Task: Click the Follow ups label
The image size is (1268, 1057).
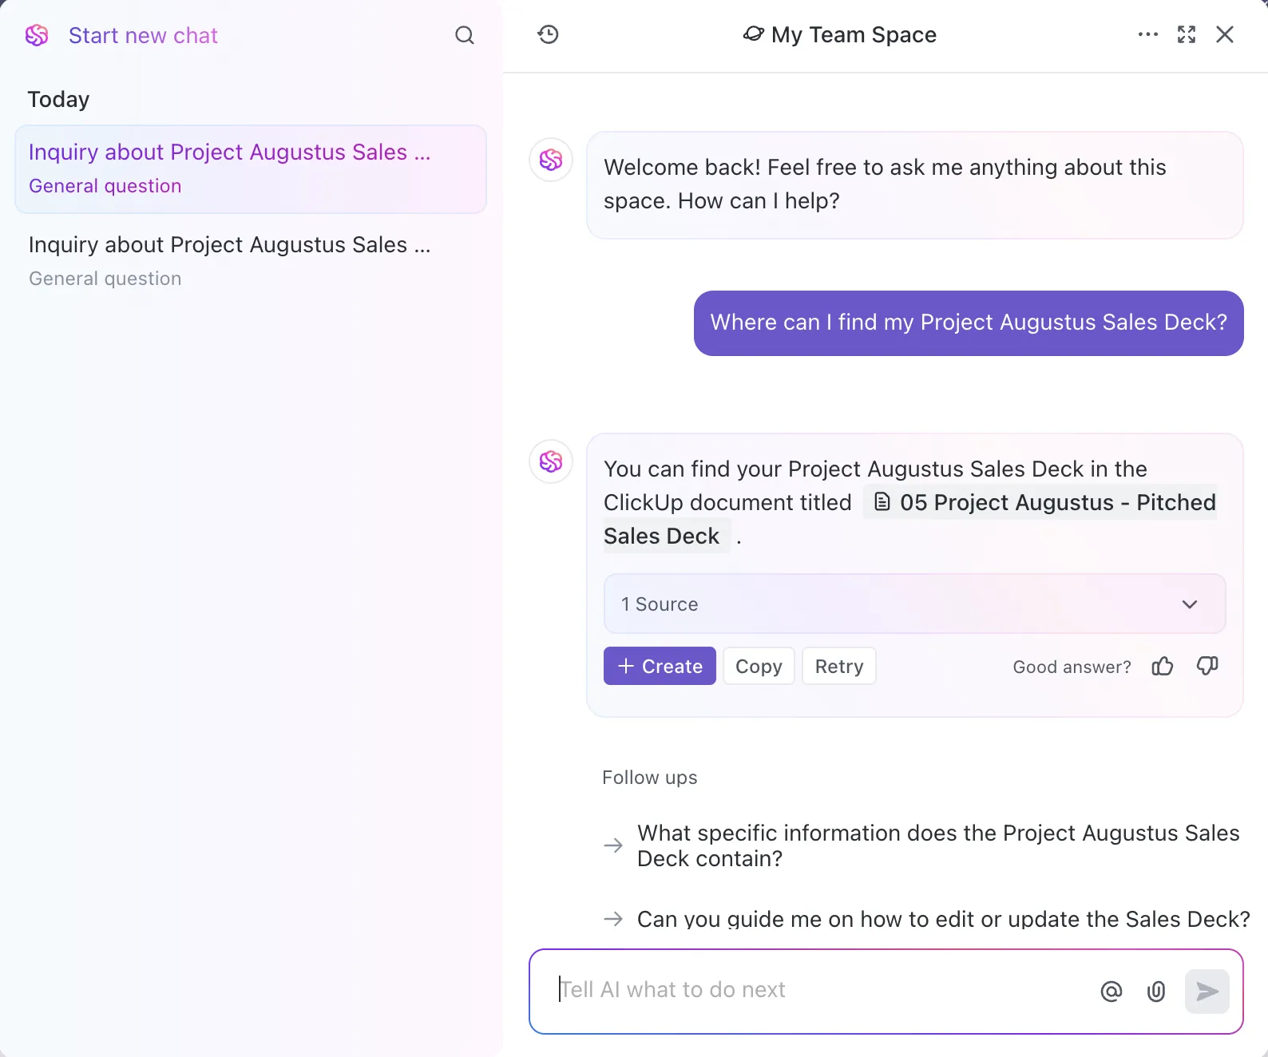Action: point(649,778)
